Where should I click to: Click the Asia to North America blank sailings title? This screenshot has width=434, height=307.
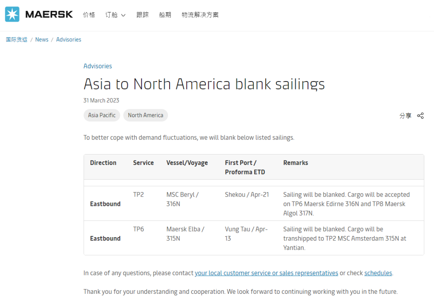pos(204,84)
